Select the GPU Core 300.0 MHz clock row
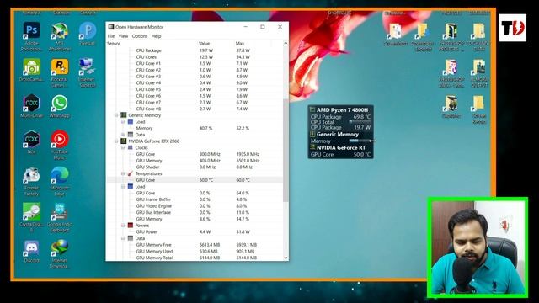The width and height of the screenshot is (539, 303). click(x=195, y=154)
